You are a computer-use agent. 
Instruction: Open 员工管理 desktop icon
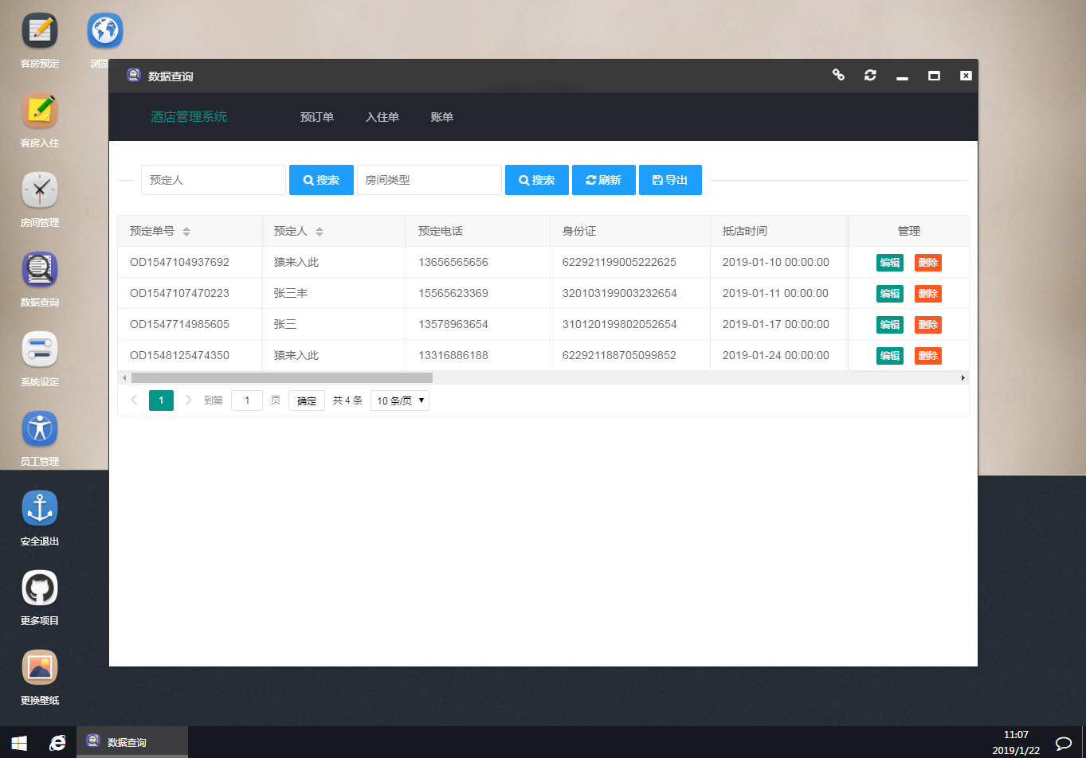pos(40,430)
